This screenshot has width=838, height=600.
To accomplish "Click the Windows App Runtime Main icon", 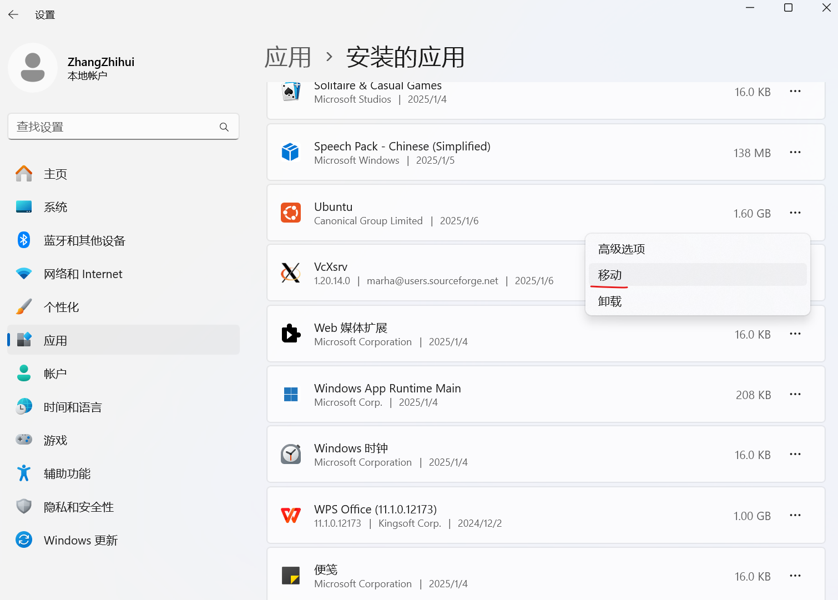I will tap(291, 394).
